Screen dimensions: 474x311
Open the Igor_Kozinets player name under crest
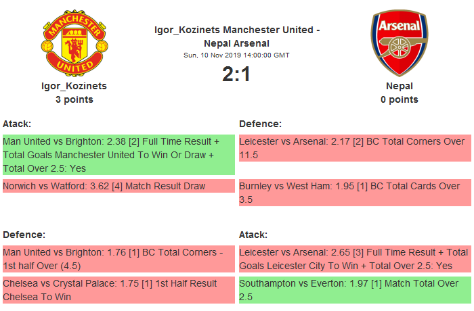coord(74,86)
